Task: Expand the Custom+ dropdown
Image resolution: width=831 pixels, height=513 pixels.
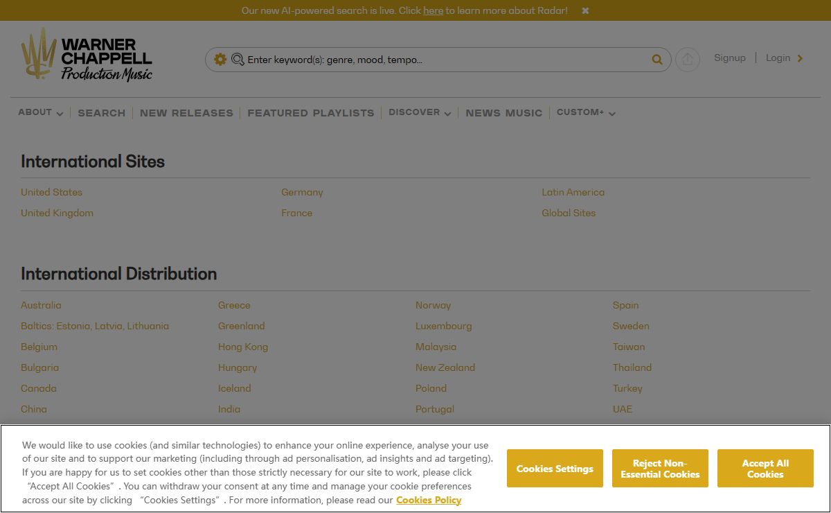Action: (x=586, y=112)
